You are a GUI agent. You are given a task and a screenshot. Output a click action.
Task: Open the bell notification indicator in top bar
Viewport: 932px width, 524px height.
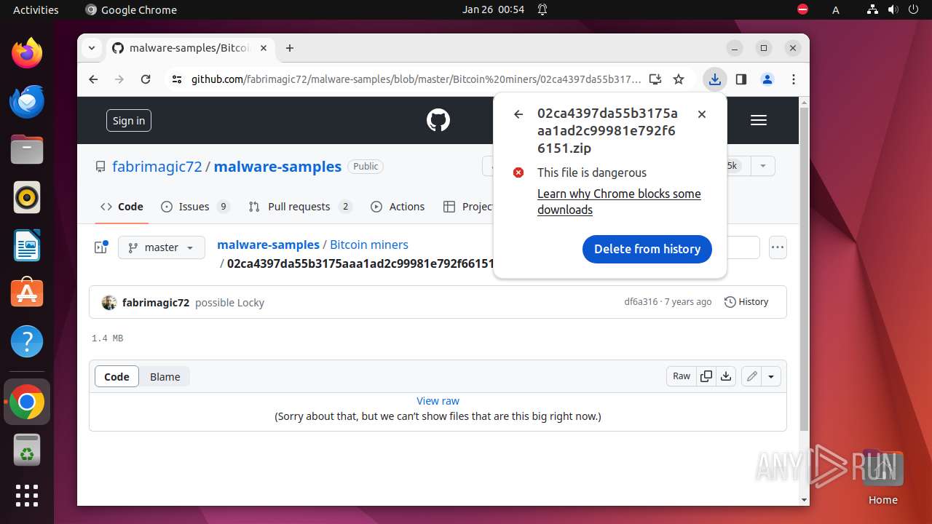[x=542, y=9]
